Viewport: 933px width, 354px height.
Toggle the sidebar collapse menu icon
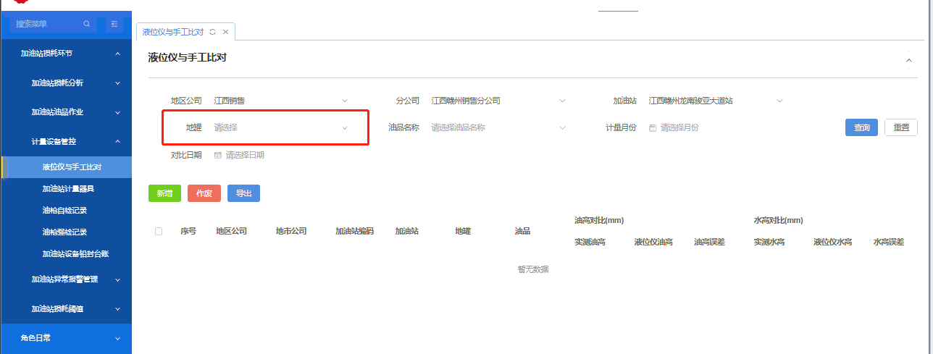[x=114, y=24]
